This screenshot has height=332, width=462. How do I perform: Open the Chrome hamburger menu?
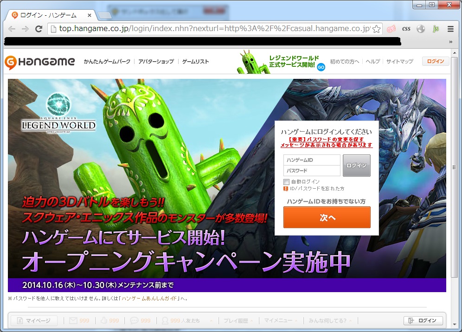[450, 29]
